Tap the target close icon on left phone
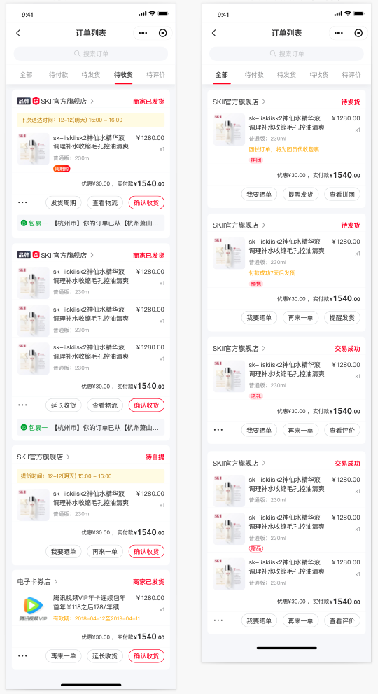 [x=163, y=33]
